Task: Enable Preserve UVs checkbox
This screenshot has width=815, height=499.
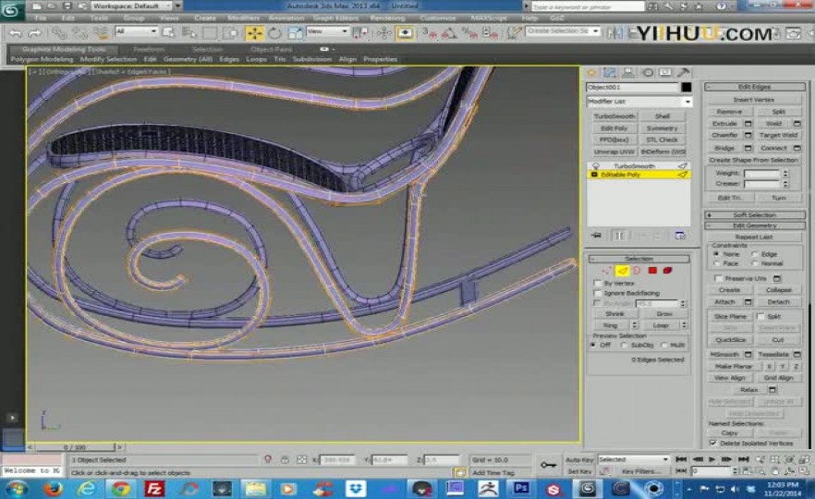Action: (x=718, y=279)
